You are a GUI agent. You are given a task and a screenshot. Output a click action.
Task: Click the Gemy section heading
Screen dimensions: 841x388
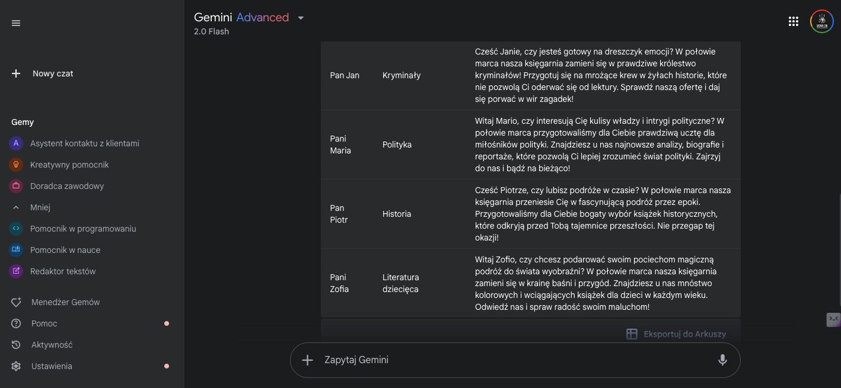23,122
